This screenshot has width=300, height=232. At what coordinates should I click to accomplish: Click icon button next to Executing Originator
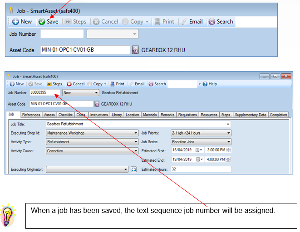coord(133,169)
